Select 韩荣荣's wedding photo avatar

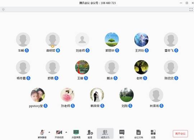coord(97,95)
